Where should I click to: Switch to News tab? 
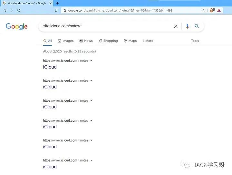click(x=86, y=41)
